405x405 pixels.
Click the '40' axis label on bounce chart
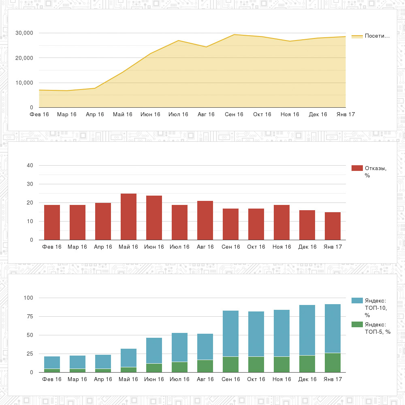coord(30,165)
